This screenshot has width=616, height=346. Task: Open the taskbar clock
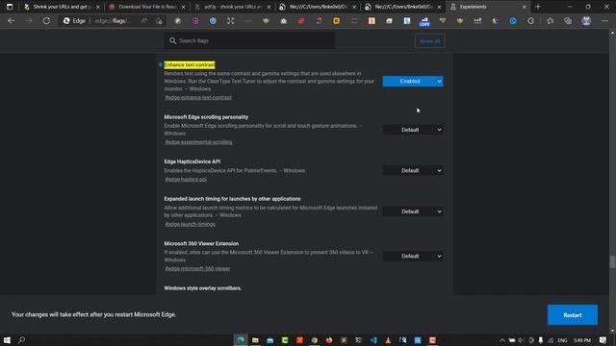point(581,340)
